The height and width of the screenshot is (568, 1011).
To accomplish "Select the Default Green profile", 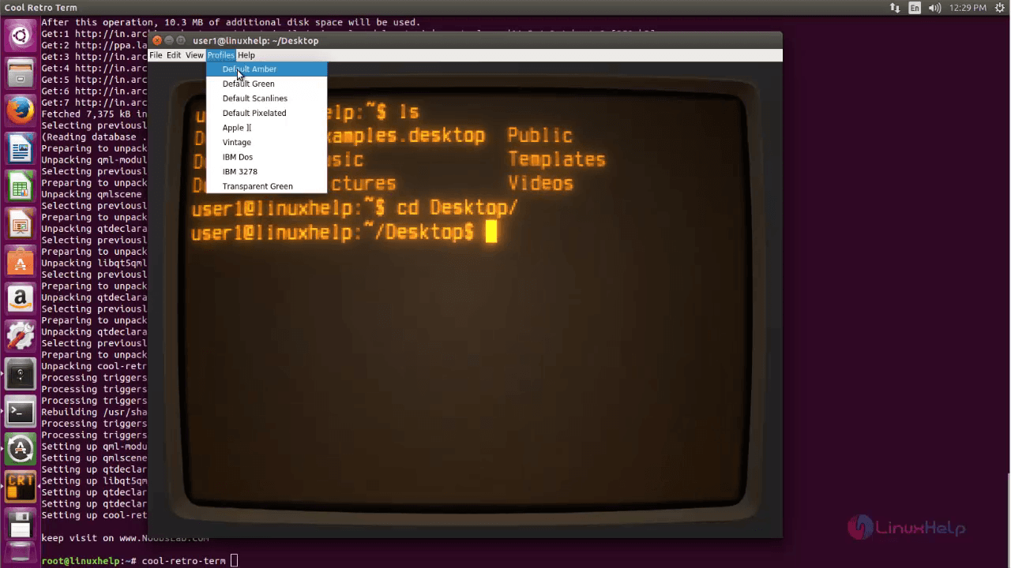I will pyautogui.click(x=266, y=84).
